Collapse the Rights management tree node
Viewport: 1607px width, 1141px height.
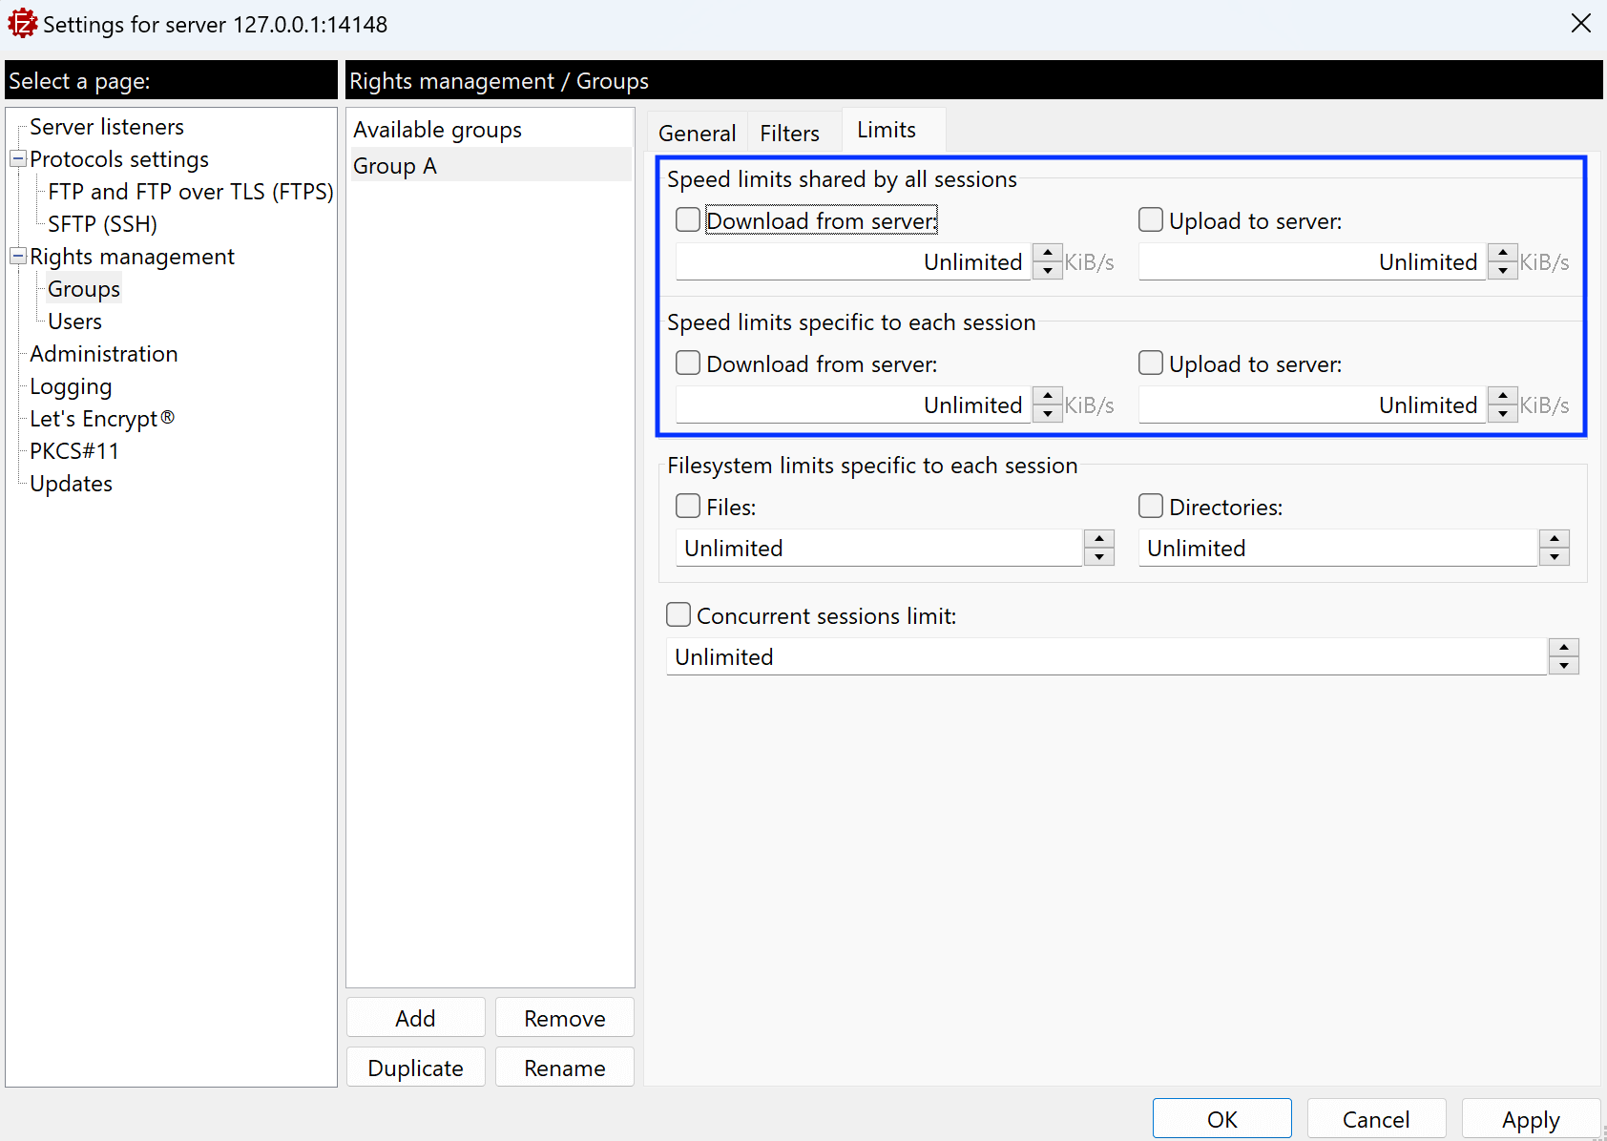pyautogui.click(x=18, y=257)
